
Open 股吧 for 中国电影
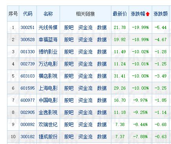(x=69, y=100)
